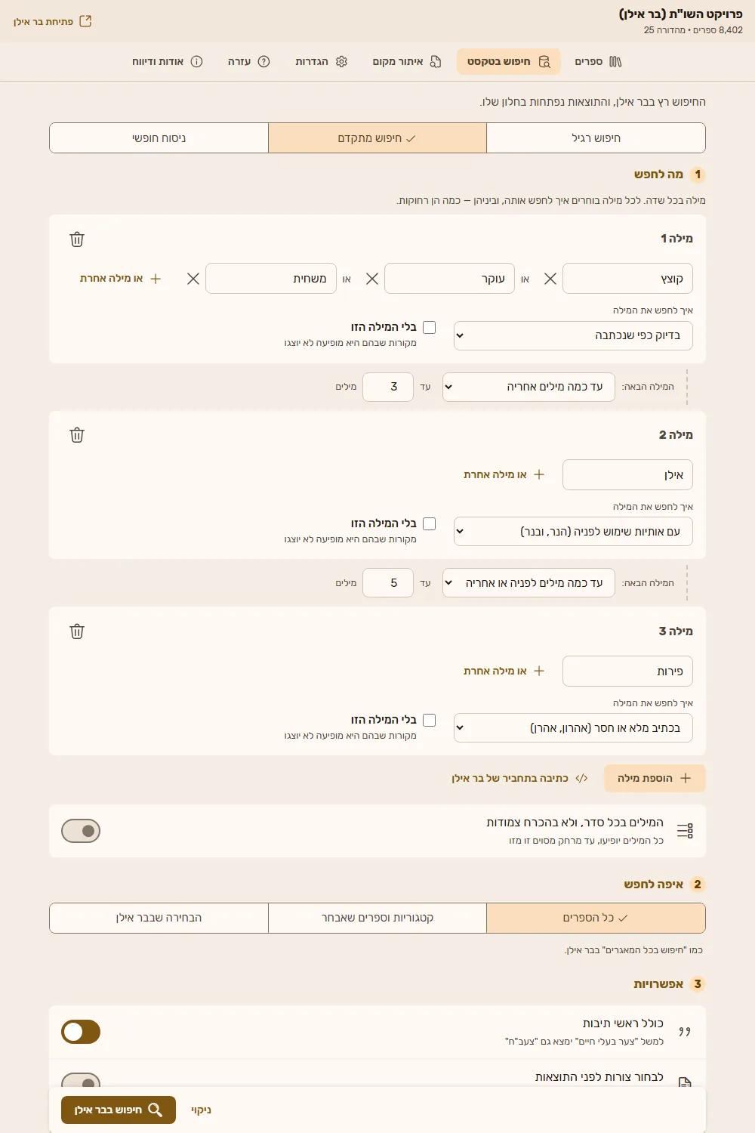Switch to the ניסוח חופשי tab
The width and height of the screenshot is (755, 1133).
[x=159, y=138]
